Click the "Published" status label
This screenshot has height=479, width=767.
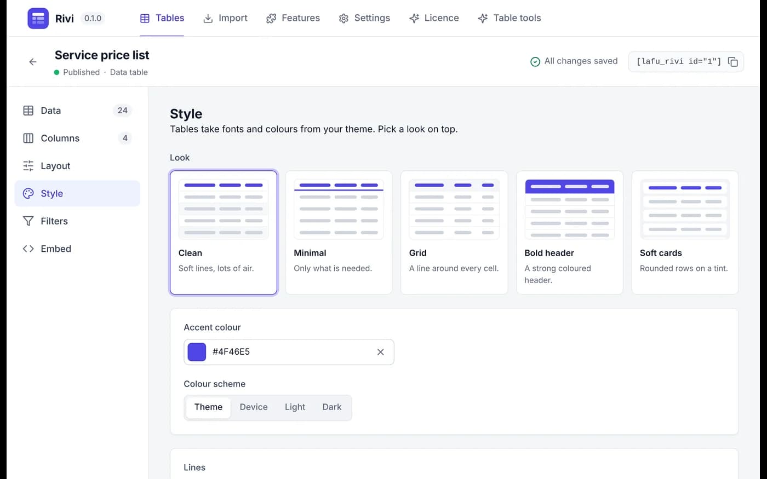pos(81,72)
